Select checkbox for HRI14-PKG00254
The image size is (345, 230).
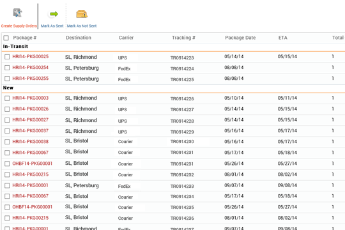coord(7,68)
